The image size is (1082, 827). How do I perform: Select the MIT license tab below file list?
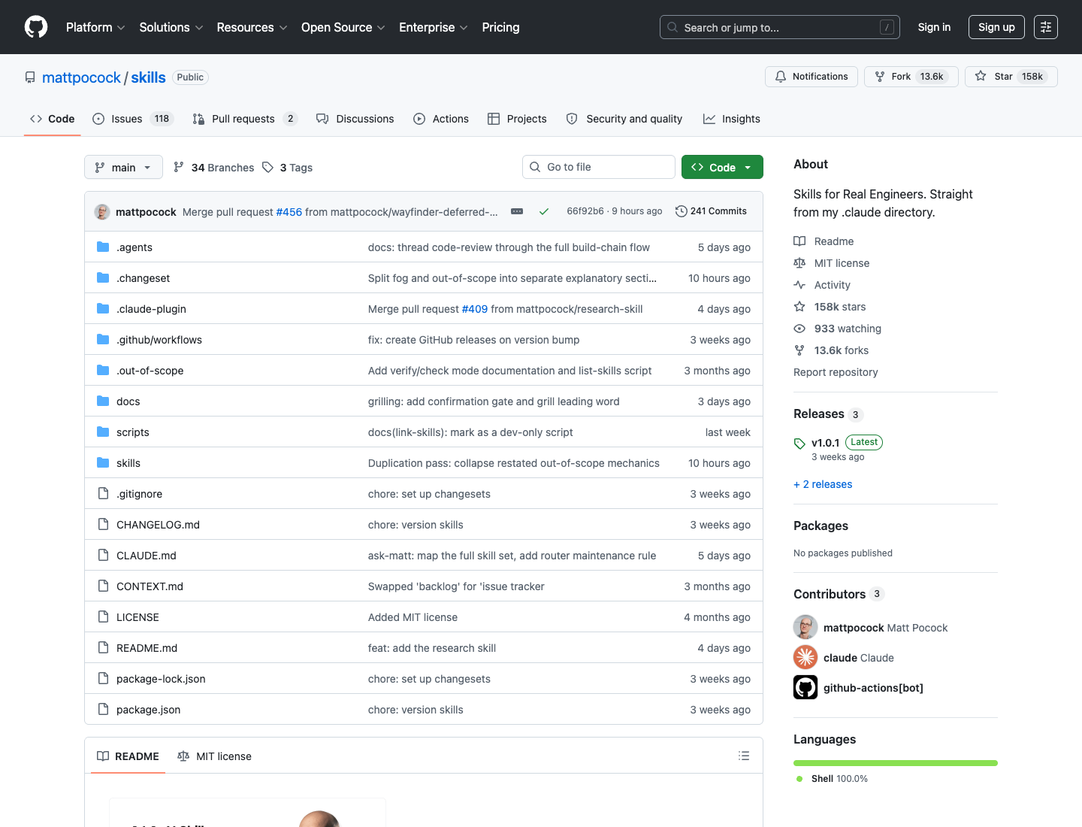[x=214, y=756]
